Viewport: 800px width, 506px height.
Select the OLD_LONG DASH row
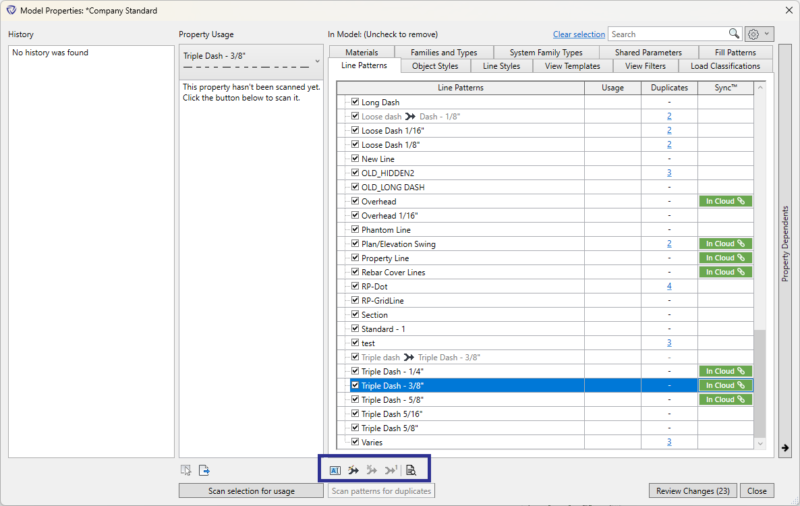click(x=545, y=187)
